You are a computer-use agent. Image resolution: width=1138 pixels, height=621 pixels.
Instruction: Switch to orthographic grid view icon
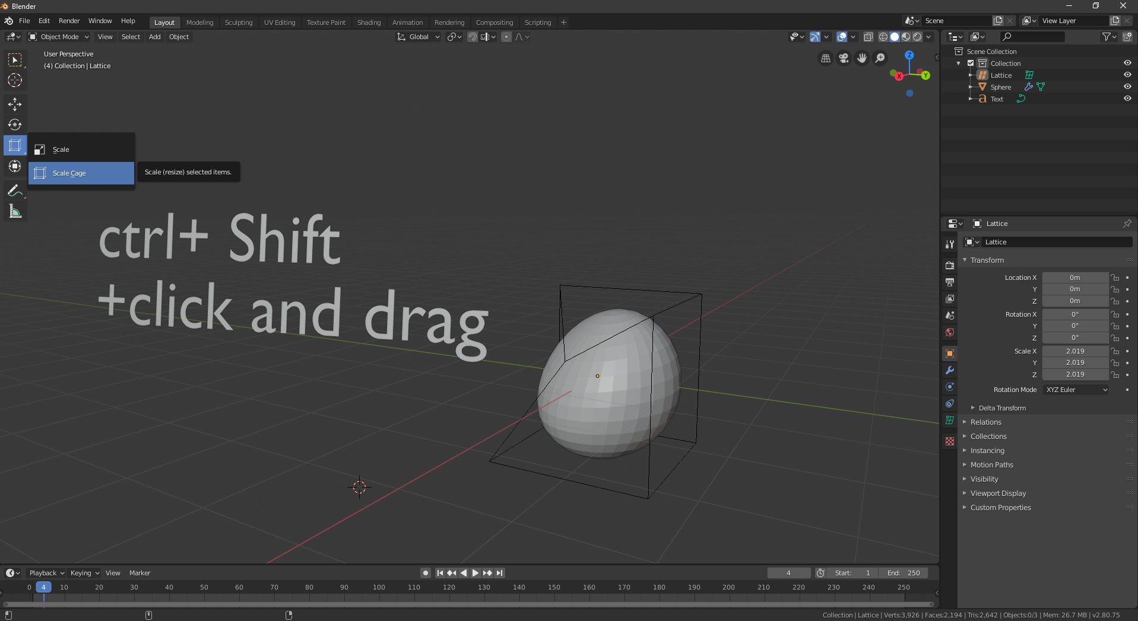tap(826, 58)
